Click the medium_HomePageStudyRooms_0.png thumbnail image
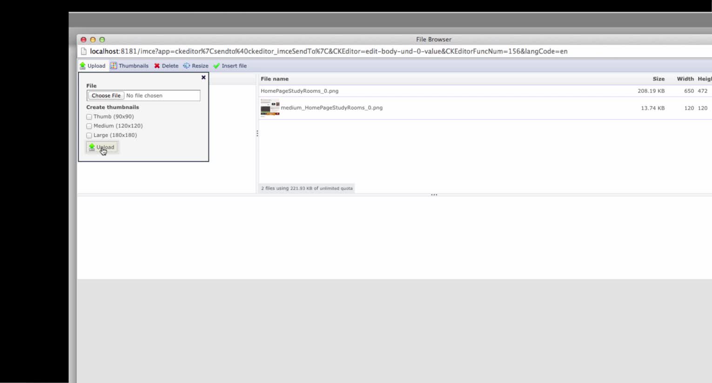The image size is (712, 383). (270, 107)
